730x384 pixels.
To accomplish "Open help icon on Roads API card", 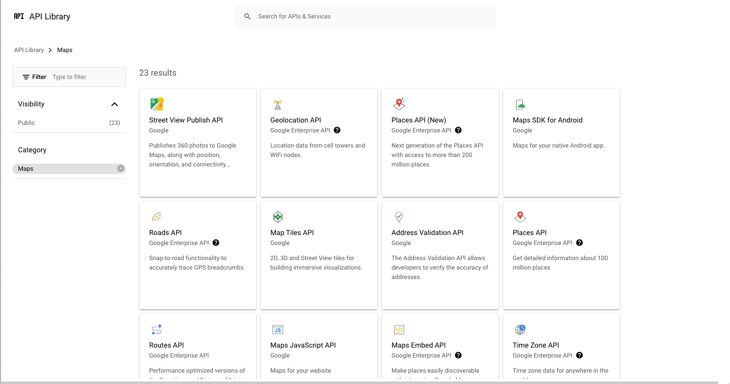I will pos(216,243).
